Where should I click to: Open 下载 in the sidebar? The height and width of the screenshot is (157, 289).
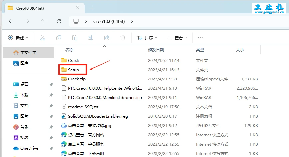point(24,95)
